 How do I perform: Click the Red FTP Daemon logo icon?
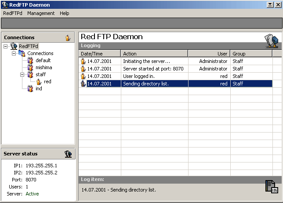click(x=271, y=41)
